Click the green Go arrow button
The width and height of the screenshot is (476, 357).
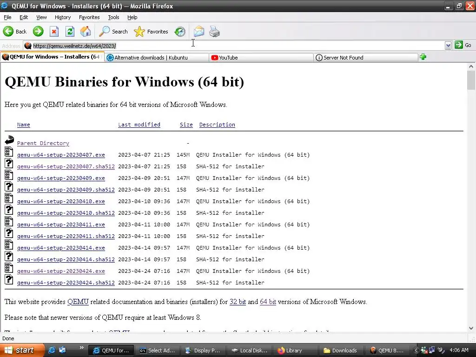(x=459, y=45)
